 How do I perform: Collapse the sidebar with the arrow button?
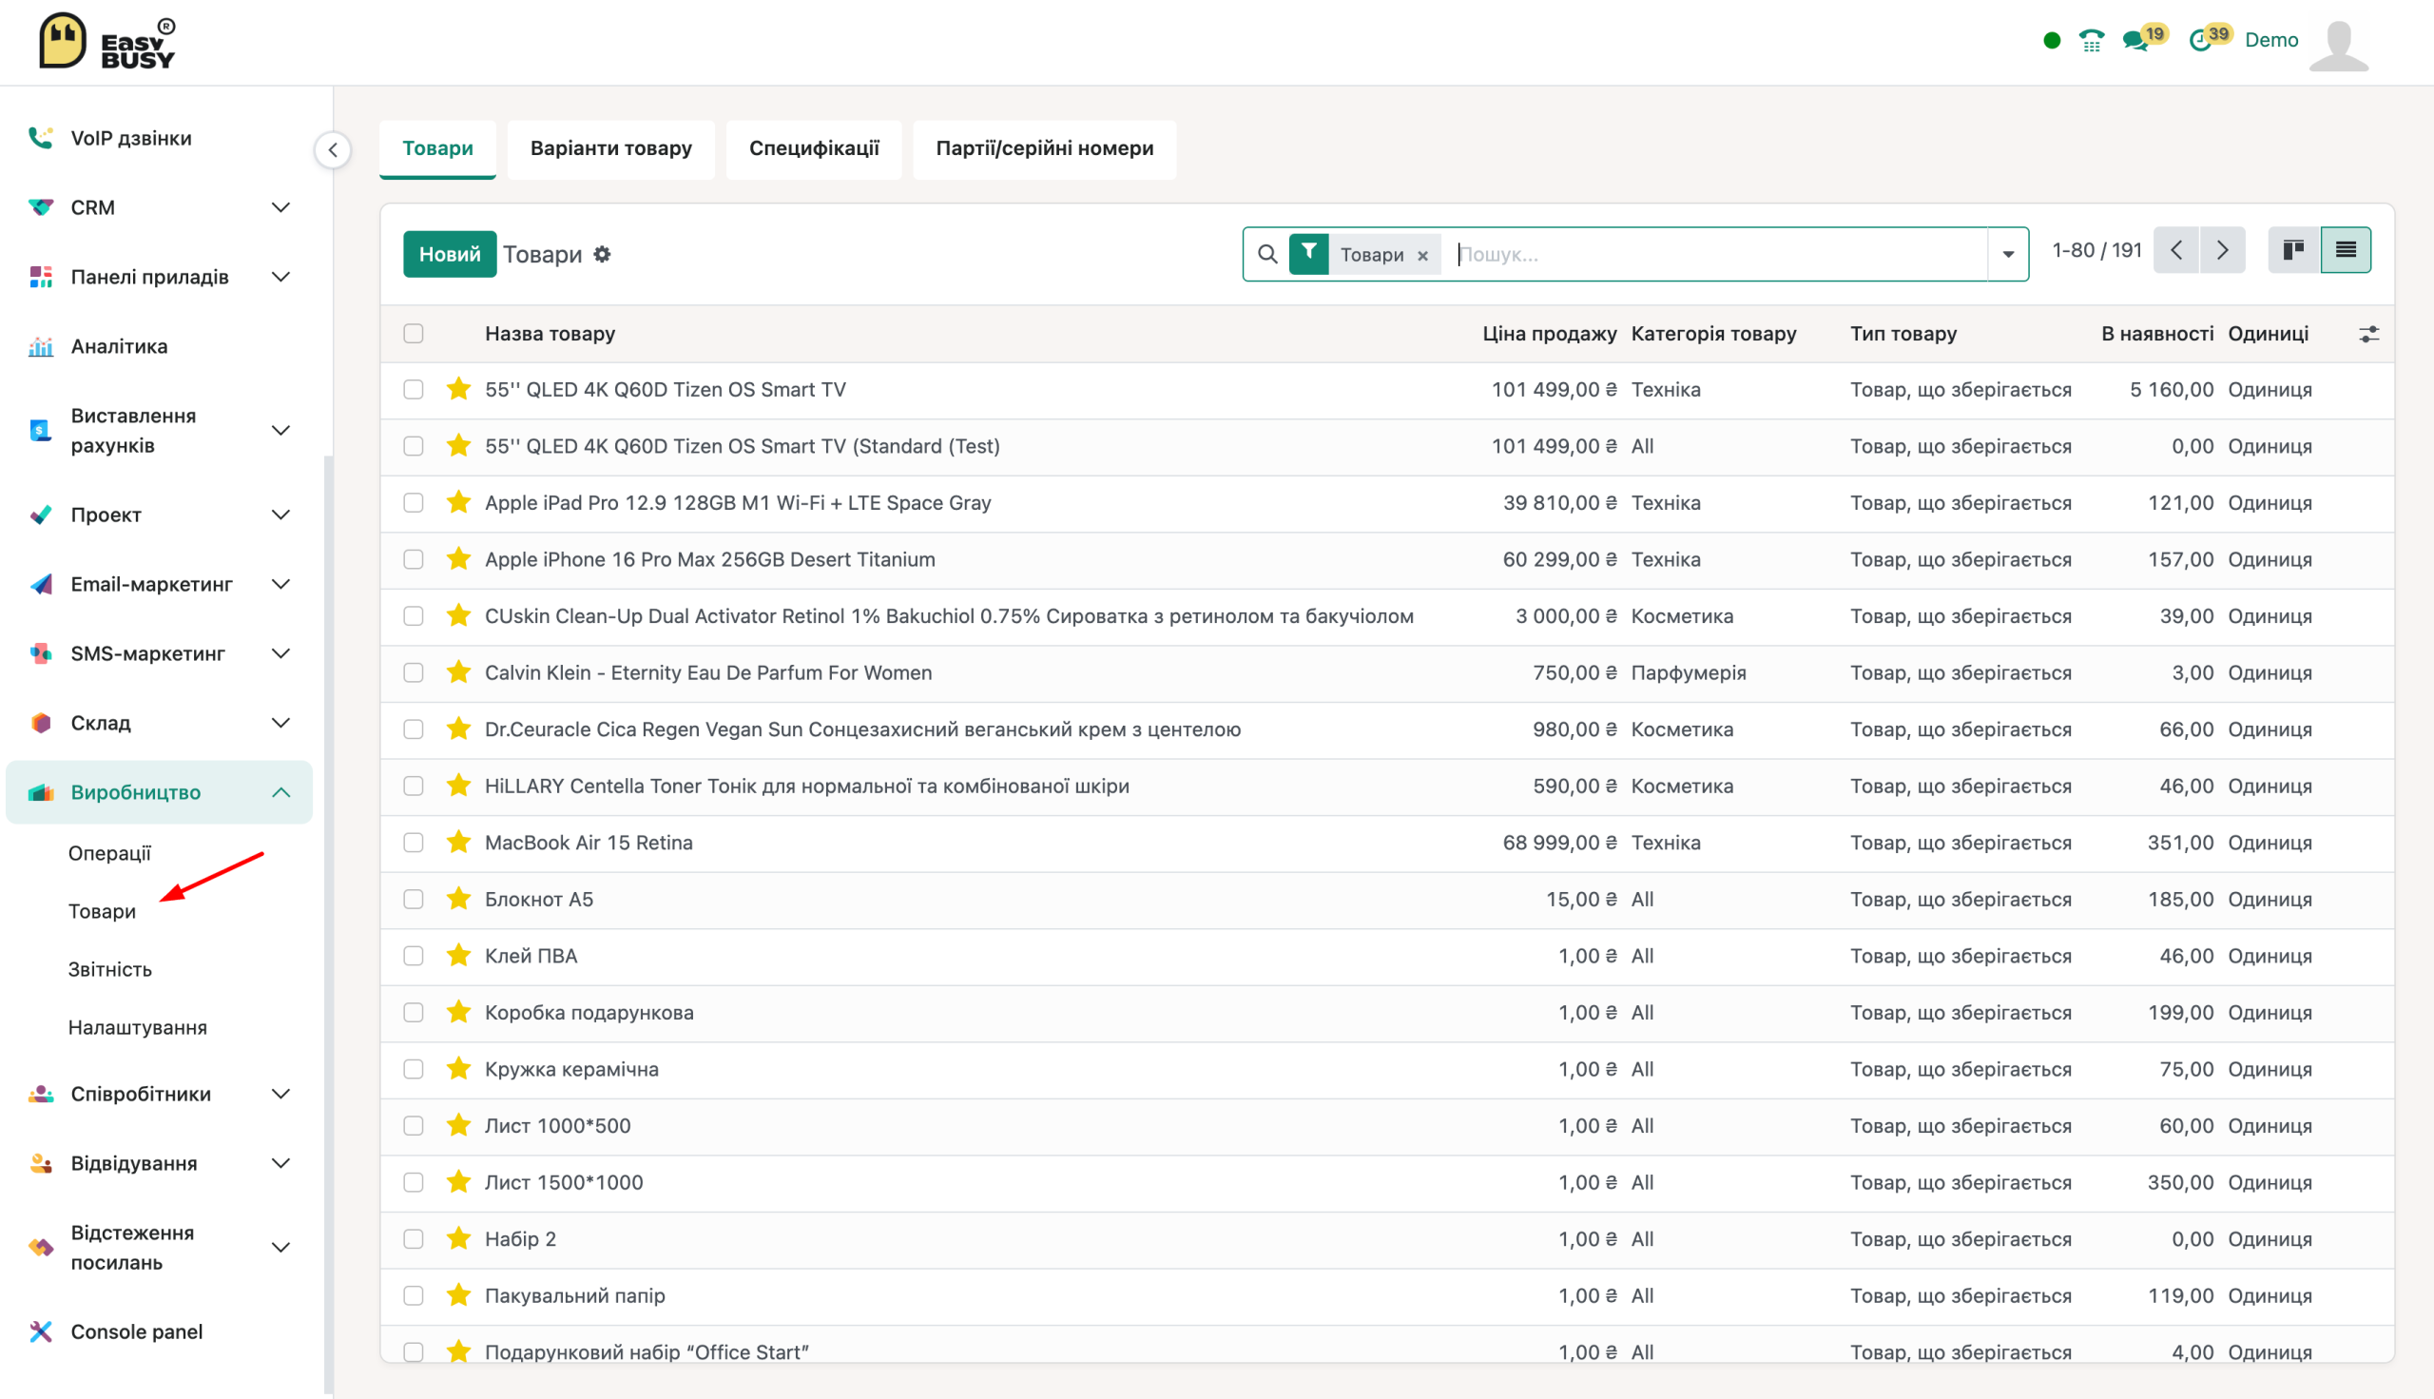pos(333,150)
